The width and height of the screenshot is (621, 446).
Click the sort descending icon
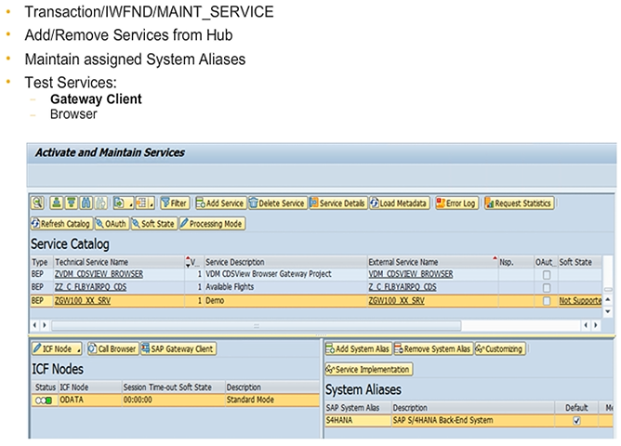click(x=72, y=203)
